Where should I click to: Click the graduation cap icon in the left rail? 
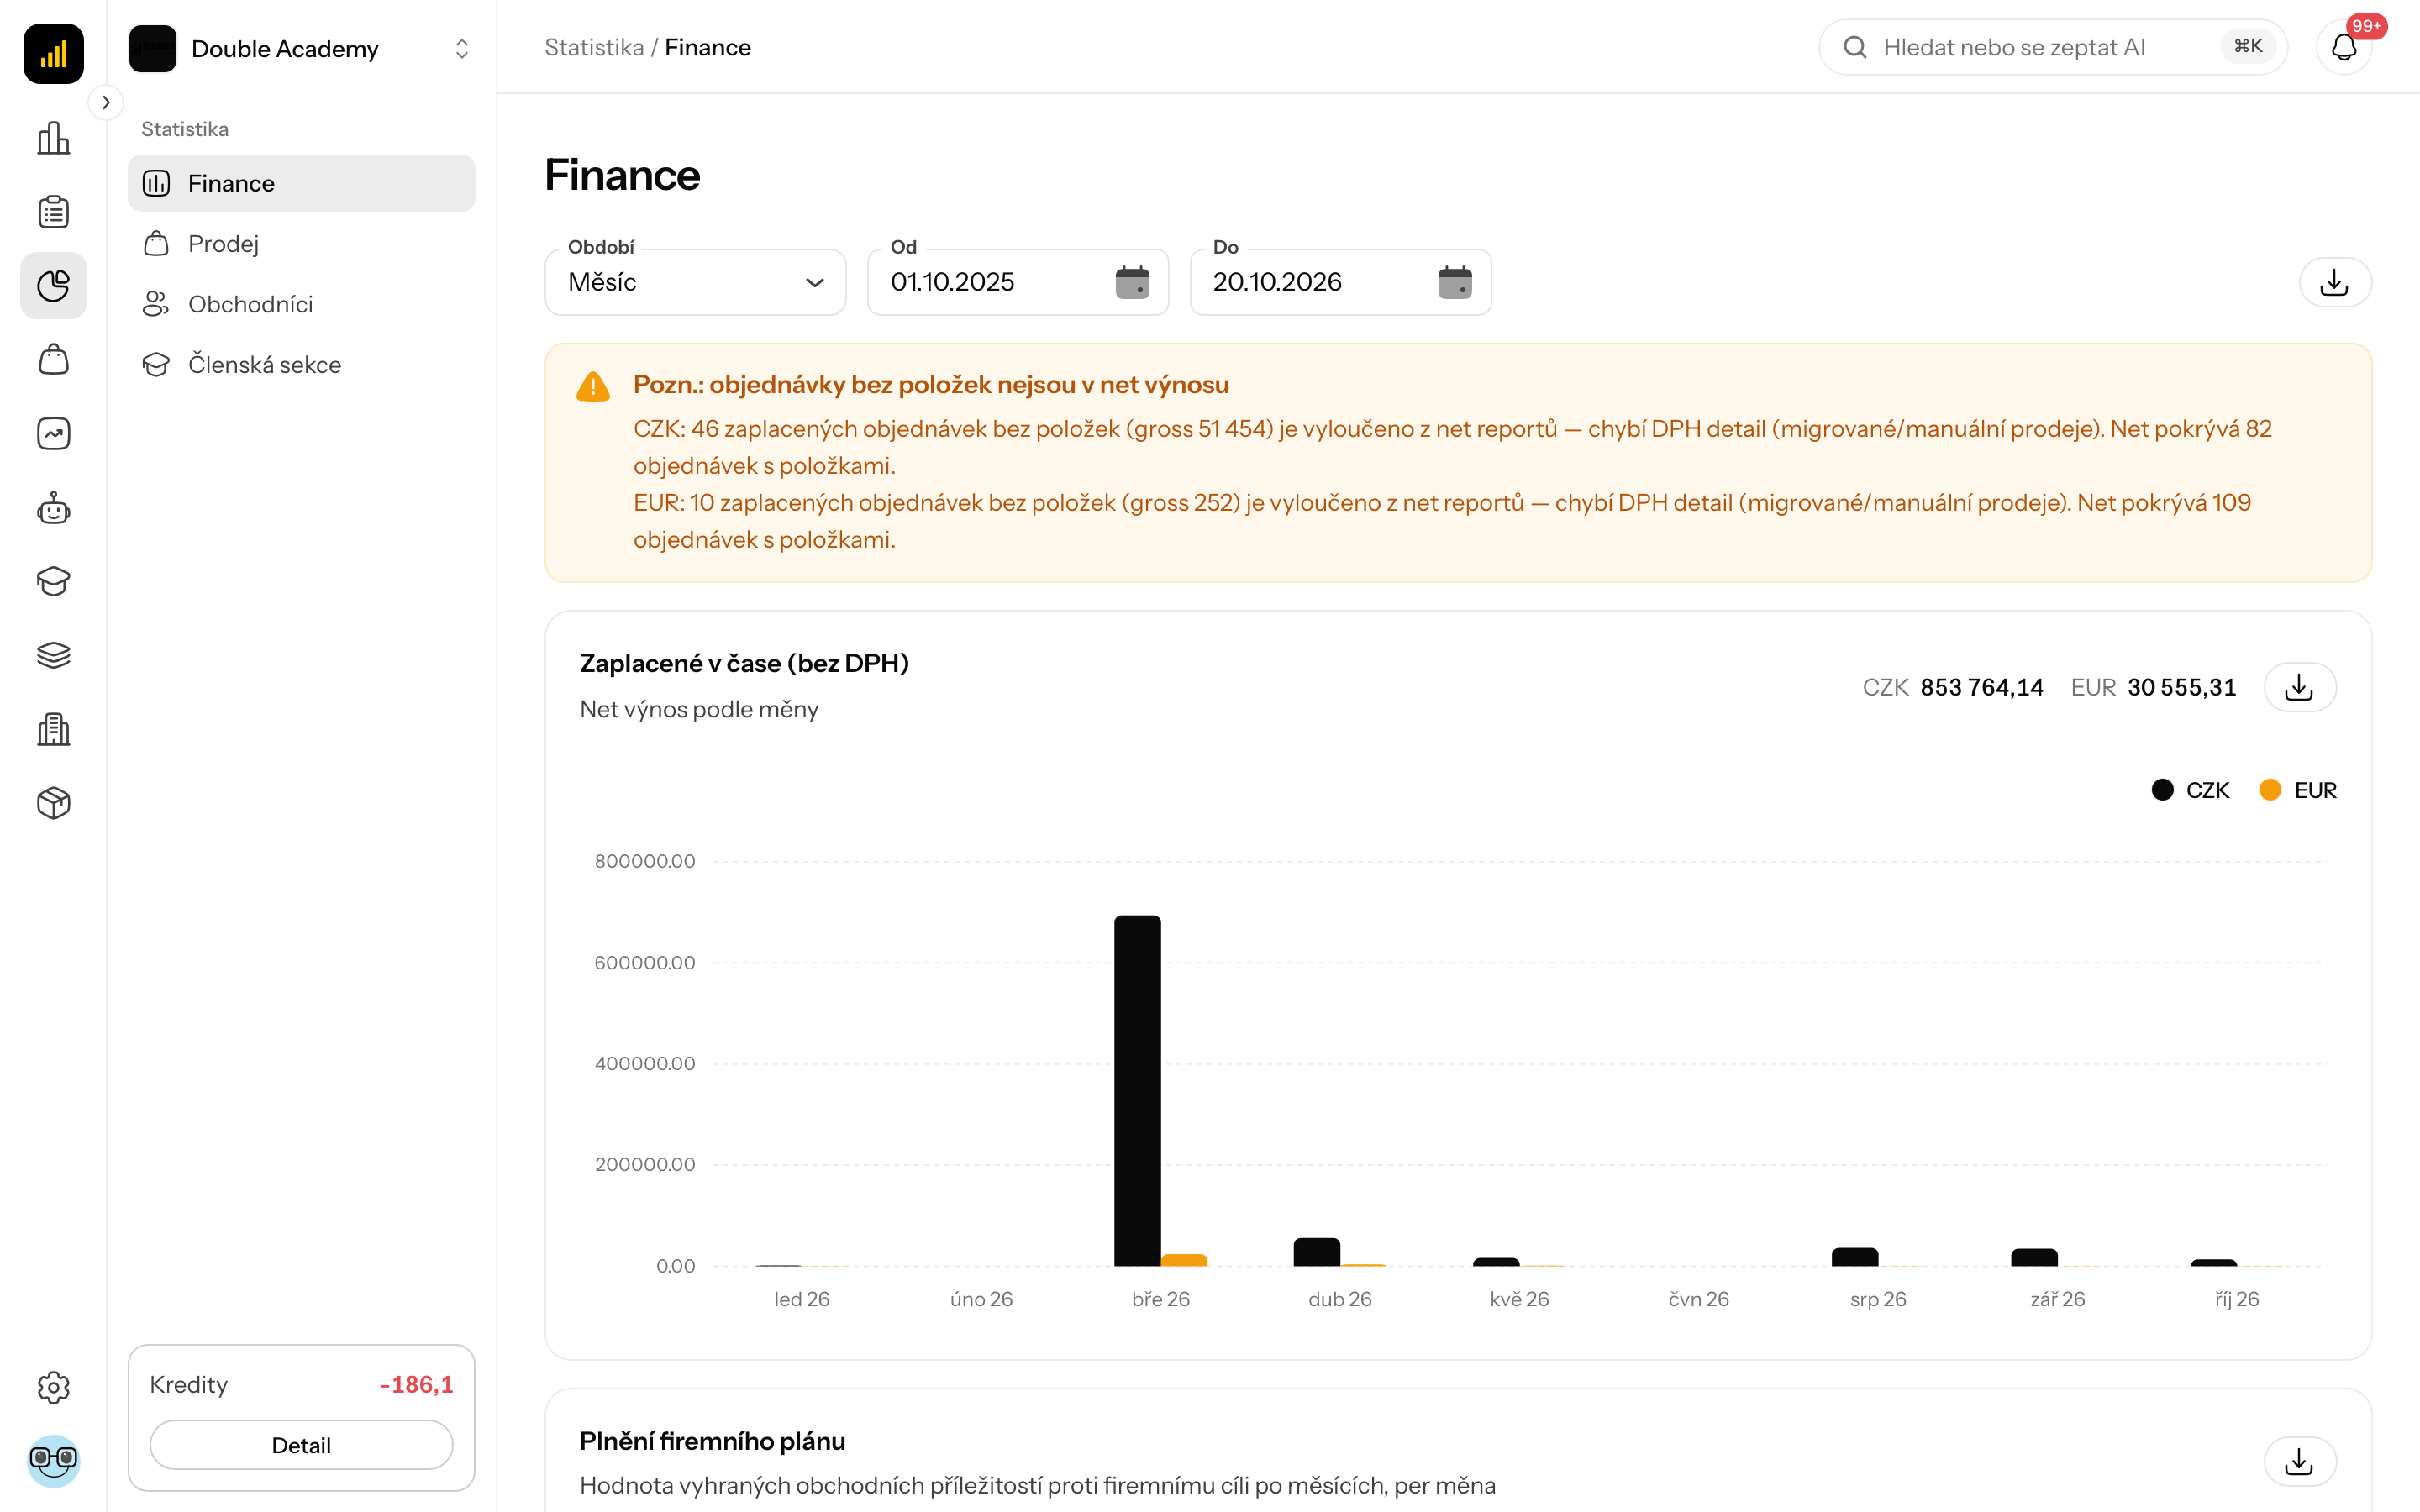pos(53,581)
